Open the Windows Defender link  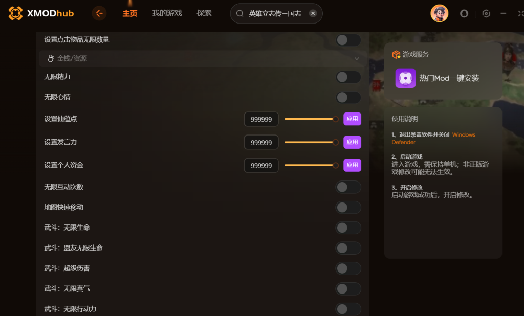(x=463, y=135)
